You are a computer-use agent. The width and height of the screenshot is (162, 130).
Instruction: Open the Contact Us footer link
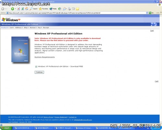click(73, 117)
